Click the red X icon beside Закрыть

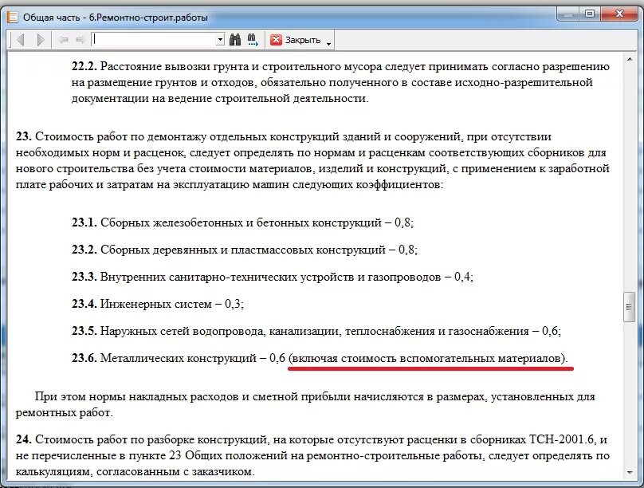(x=276, y=39)
